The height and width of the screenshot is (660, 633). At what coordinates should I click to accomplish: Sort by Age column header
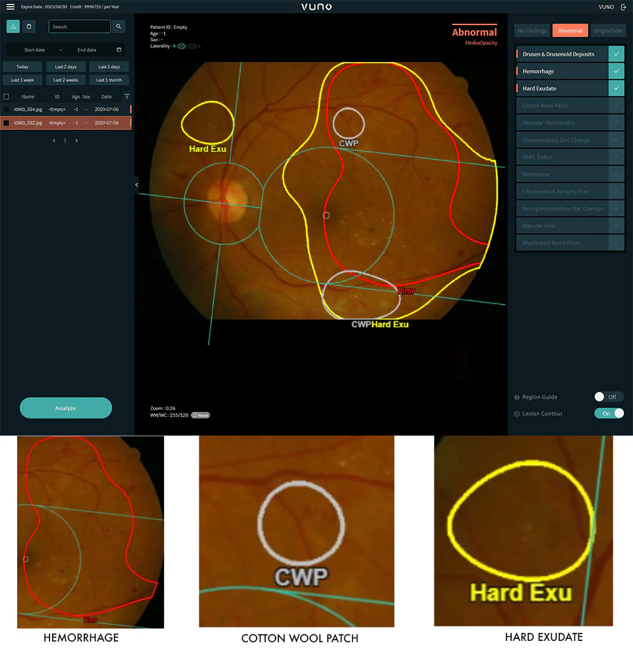point(76,97)
